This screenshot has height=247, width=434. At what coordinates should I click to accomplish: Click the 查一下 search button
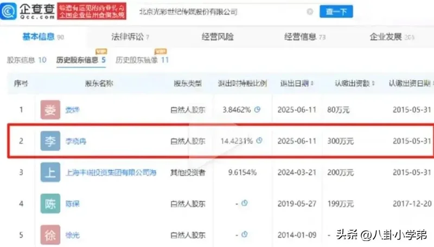(x=336, y=11)
